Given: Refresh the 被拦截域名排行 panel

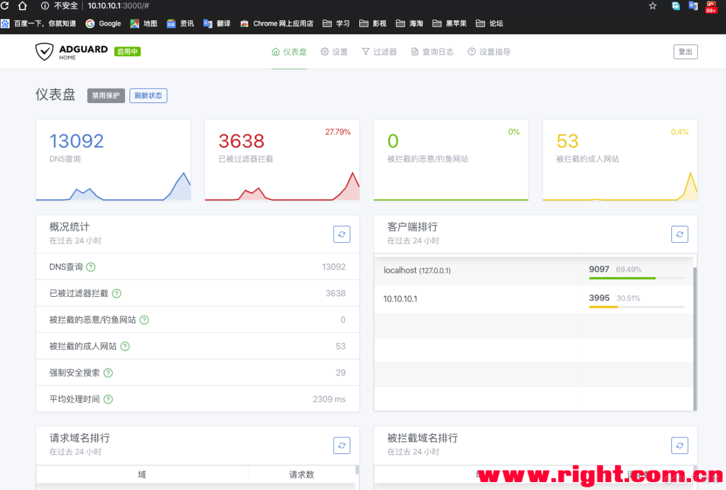Looking at the screenshot, I should 679,445.
